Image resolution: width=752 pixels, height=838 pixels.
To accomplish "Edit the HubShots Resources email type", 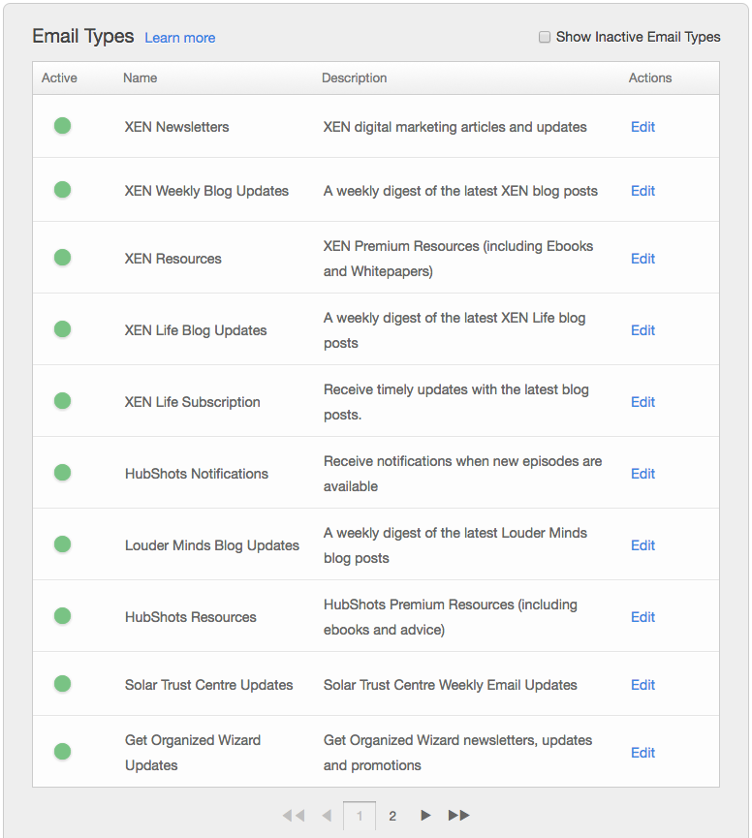I will (x=642, y=617).
